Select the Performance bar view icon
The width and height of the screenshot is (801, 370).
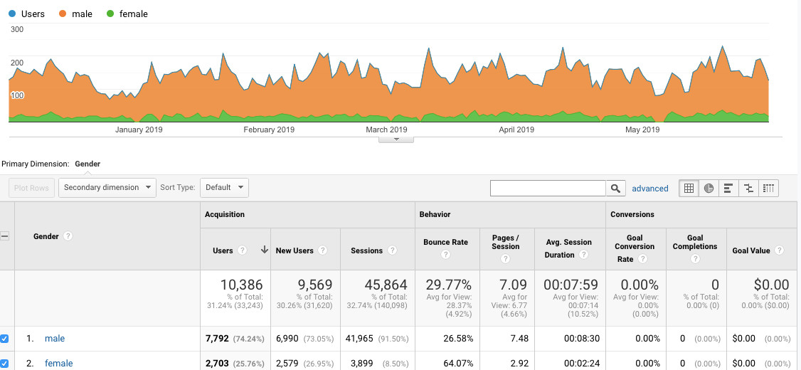(728, 188)
